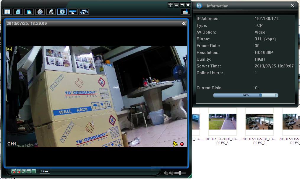Click the Live button
This screenshot has height=179, width=300.
point(45,171)
